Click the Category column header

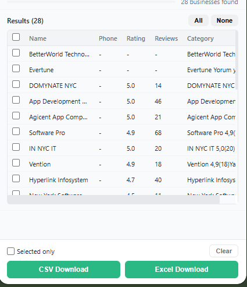[x=201, y=38]
